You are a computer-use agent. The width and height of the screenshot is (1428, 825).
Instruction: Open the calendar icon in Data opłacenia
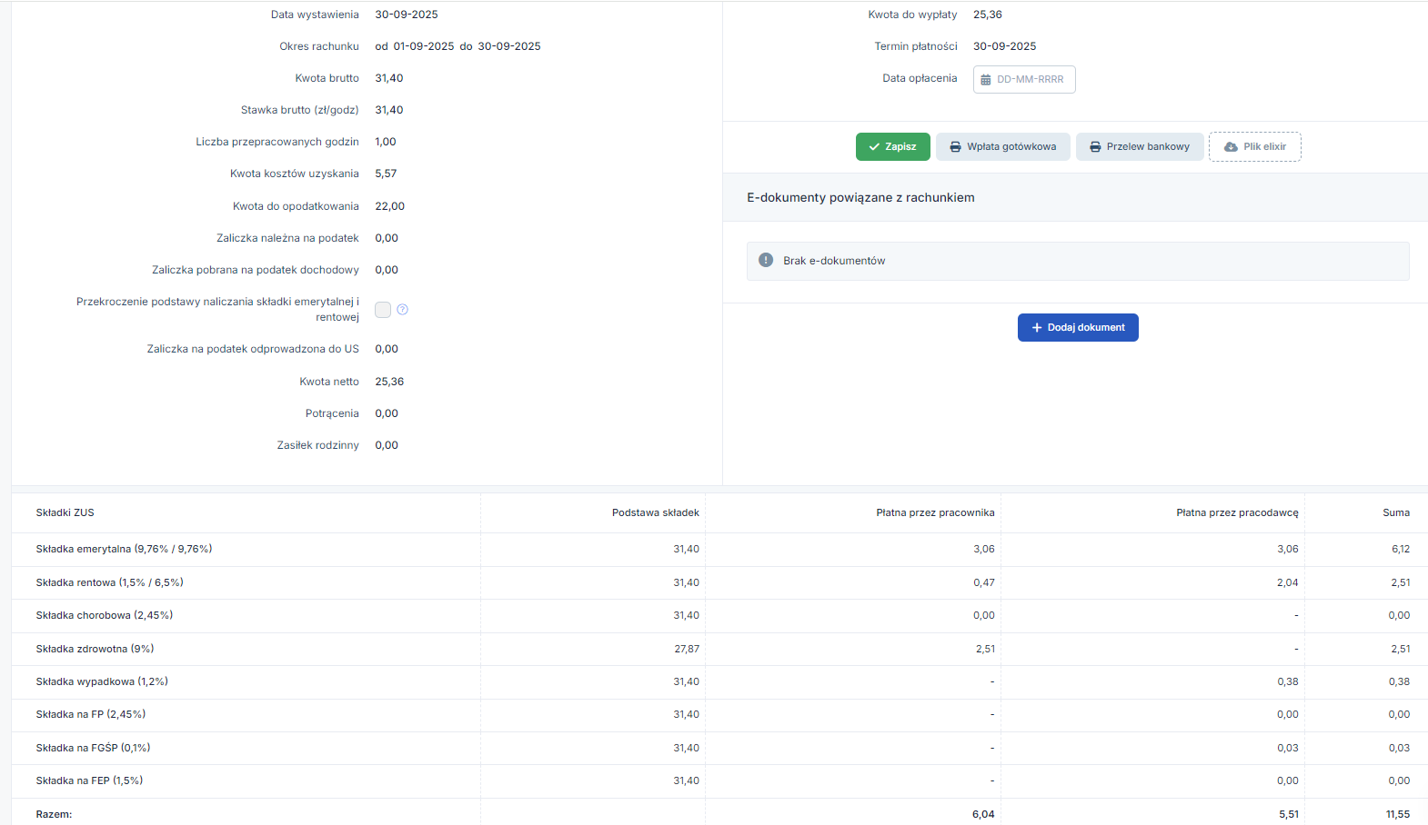pos(985,80)
